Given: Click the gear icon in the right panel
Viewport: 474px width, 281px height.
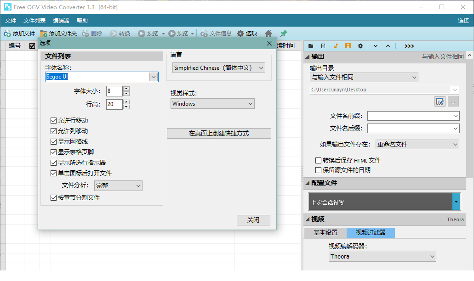Looking at the screenshot, I should click(360, 45).
